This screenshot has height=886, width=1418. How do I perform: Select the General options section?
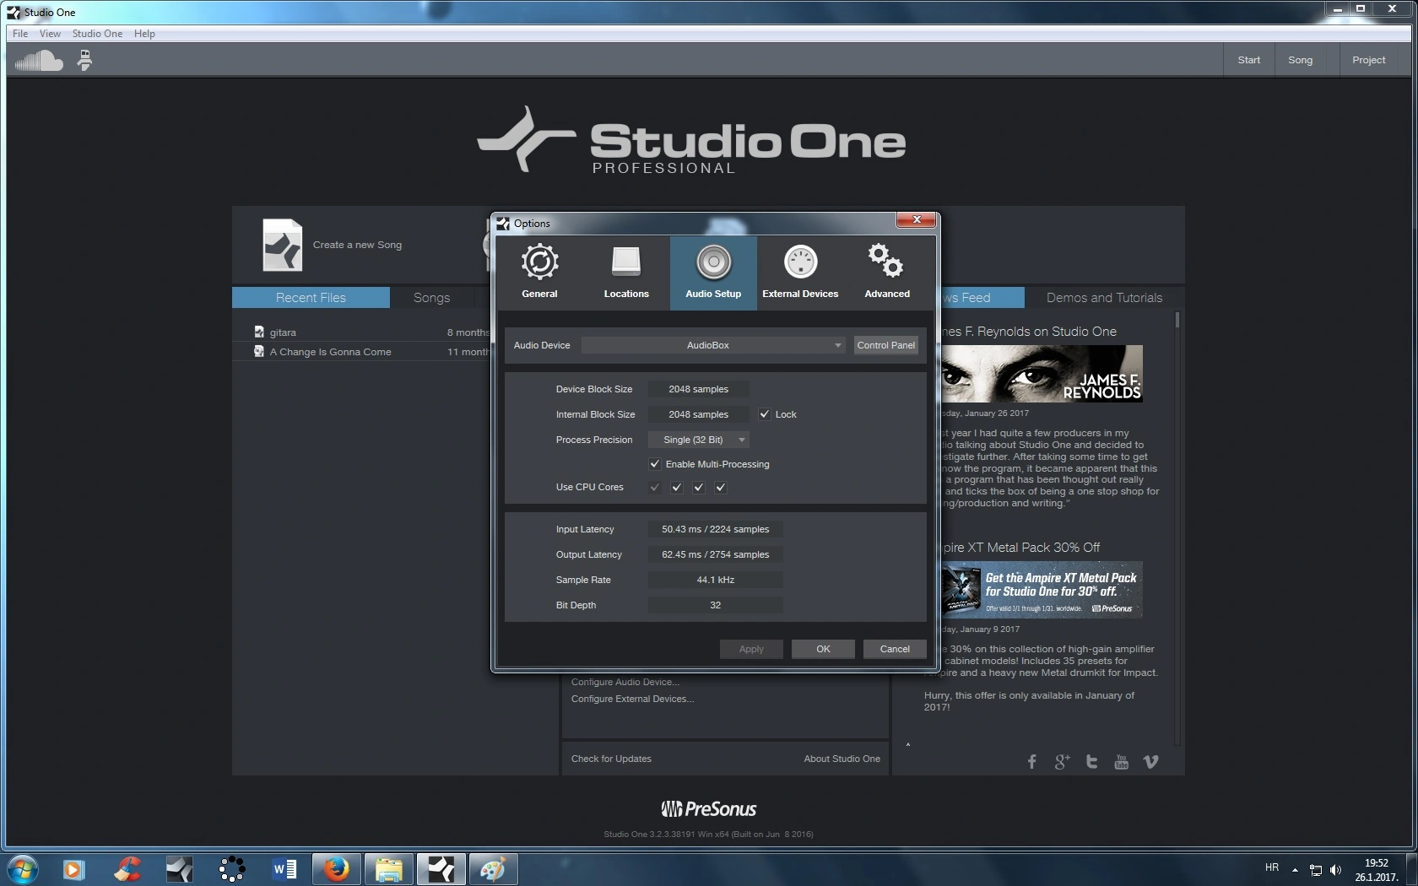539,273
